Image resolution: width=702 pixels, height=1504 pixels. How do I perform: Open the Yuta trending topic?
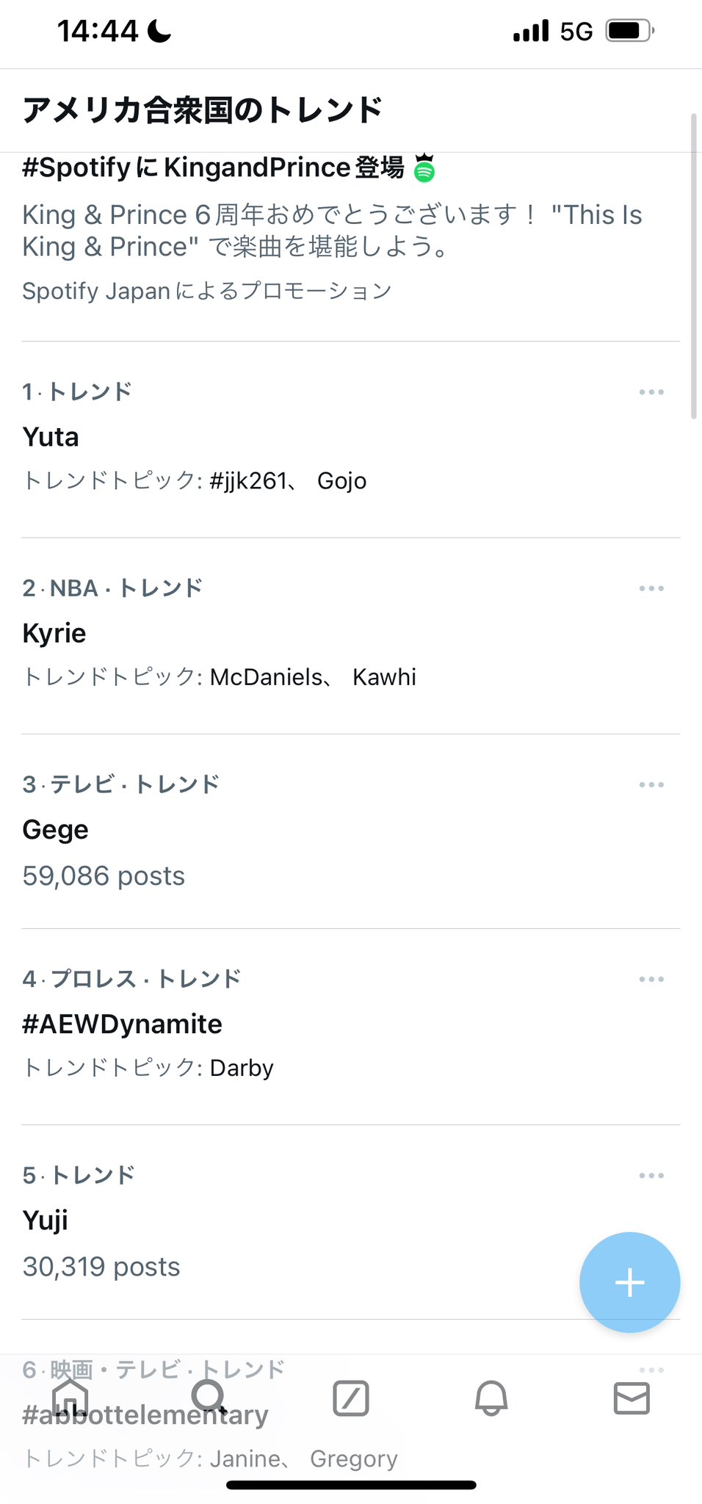pyautogui.click(x=51, y=437)
